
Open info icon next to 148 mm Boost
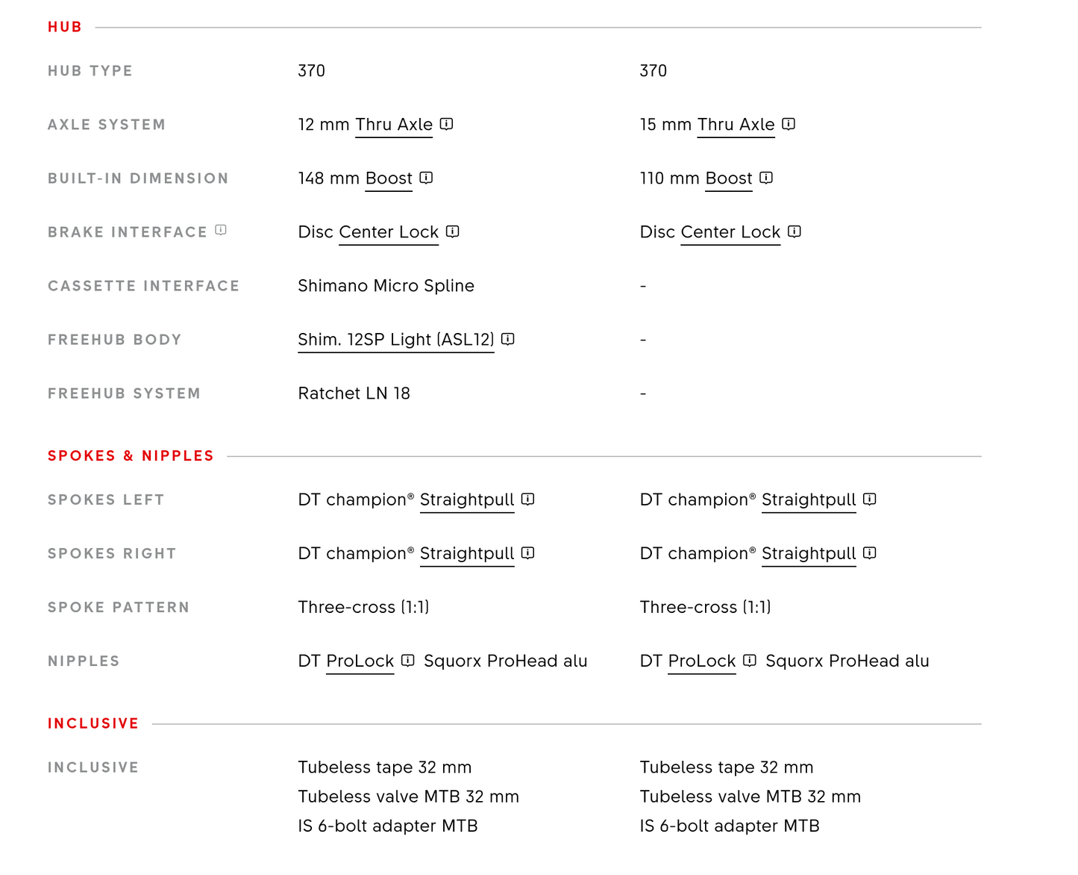click(426, 178)
